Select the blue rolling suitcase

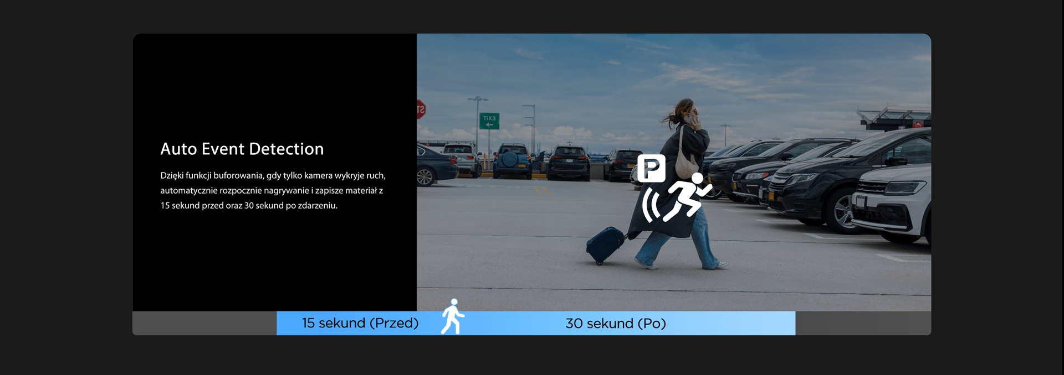605,244
